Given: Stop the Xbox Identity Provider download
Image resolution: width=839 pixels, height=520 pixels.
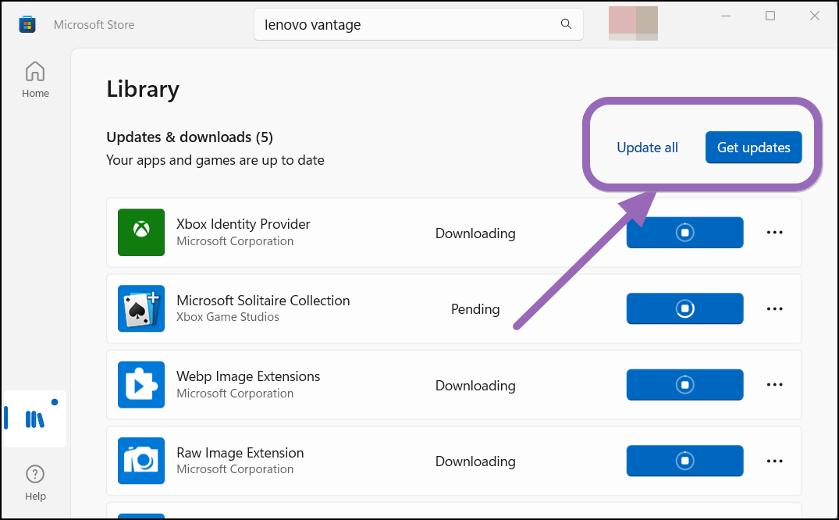Looking at the screenshot, I should click(684, 232).
